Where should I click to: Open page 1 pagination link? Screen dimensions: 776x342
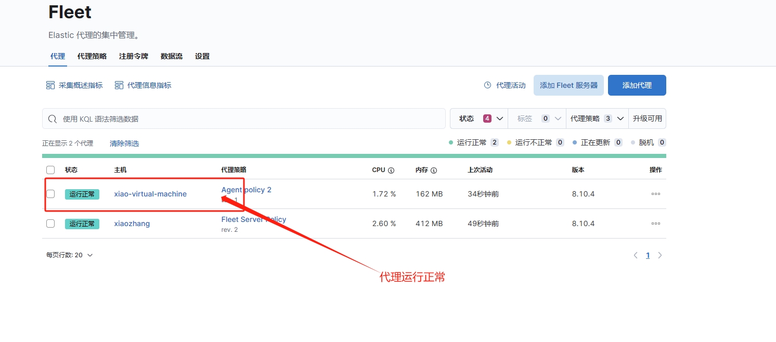(648, 255)
